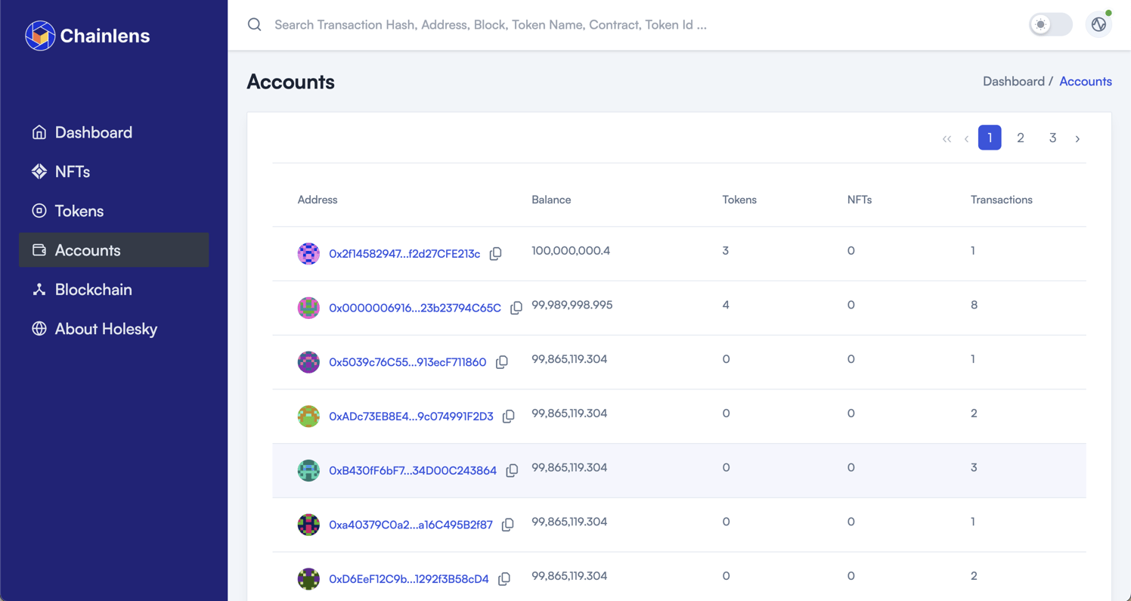Select Accounts in the breadcrumb
1131x601 pixels.
(x=1086, y=81)
